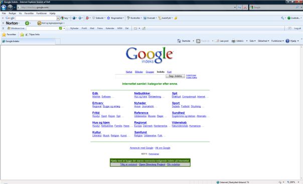Click the yellow highlighter icon in Google Toolbar
303x184 pixels.
click(x=176, y=18)
